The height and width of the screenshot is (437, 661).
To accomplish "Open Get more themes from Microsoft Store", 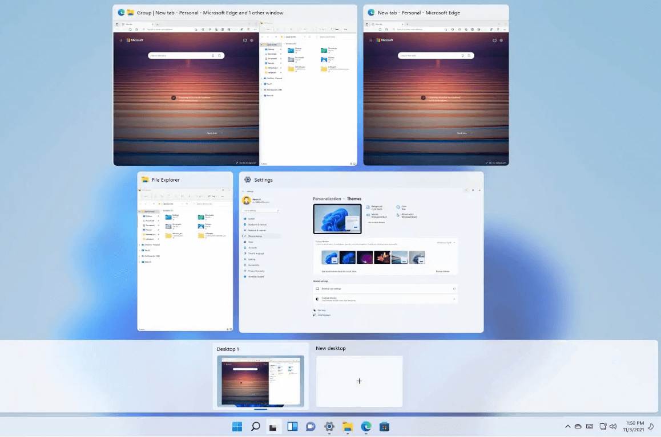I will coord(338,271).
